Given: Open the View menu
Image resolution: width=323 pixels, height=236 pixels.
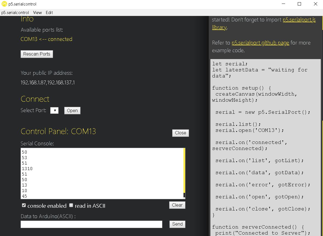Looking at the screenshot, I should [x=37, y=13].
